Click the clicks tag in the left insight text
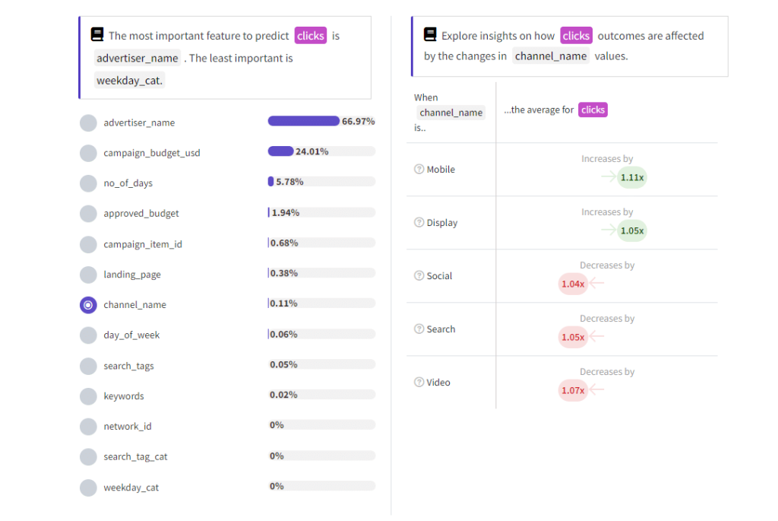 click(310, 35)
